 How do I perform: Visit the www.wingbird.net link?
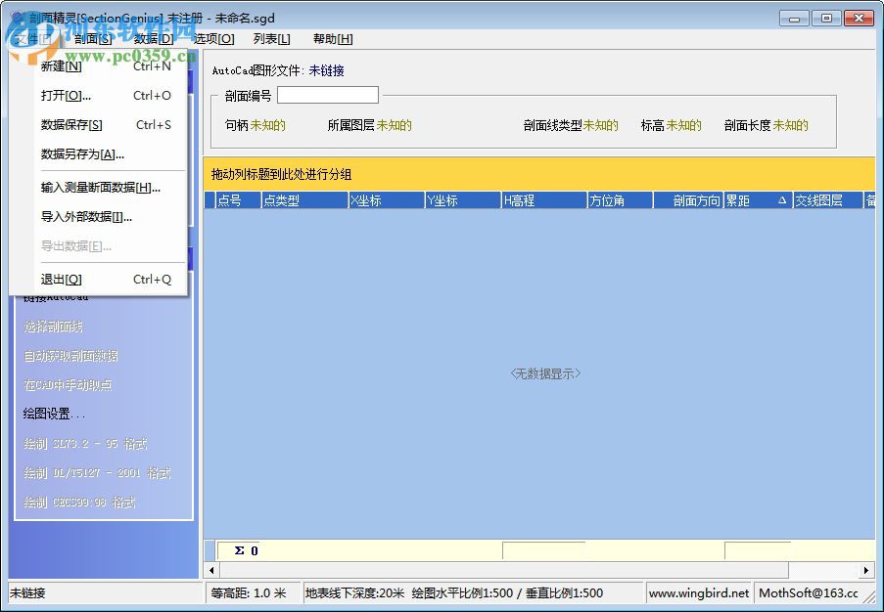[x=698, y=592]
